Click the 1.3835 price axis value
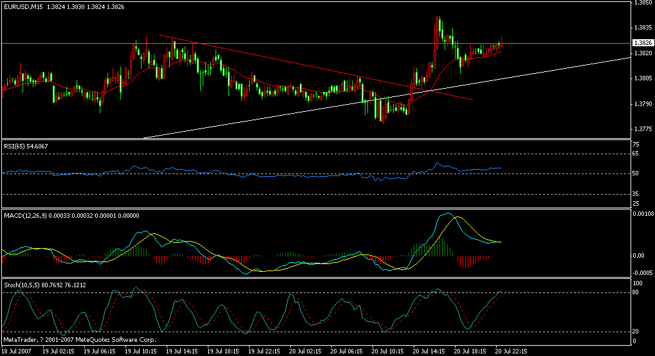The width and height of the screenshot is (655, 356). pos(643,28)
